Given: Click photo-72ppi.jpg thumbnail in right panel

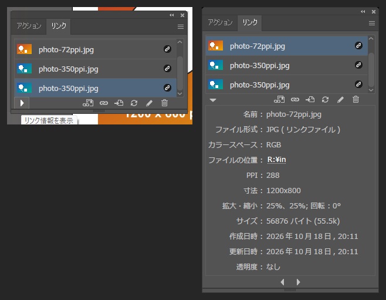Looking at the screenshot, I should pos(215,46).
